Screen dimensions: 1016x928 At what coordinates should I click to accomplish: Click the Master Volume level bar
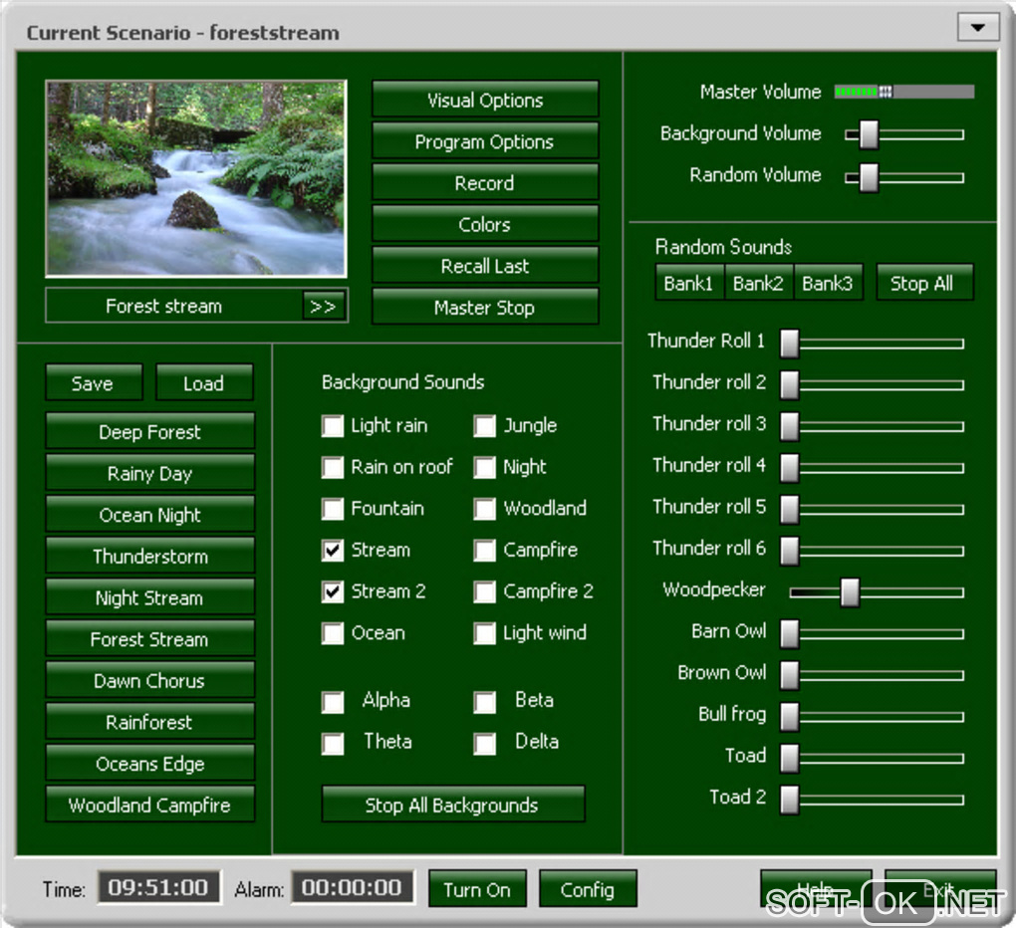[x=903, y=92]
